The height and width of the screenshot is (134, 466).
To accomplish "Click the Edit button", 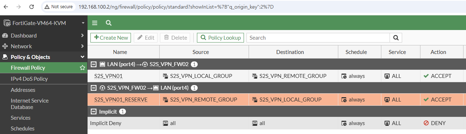I will (x=146, y=38).
